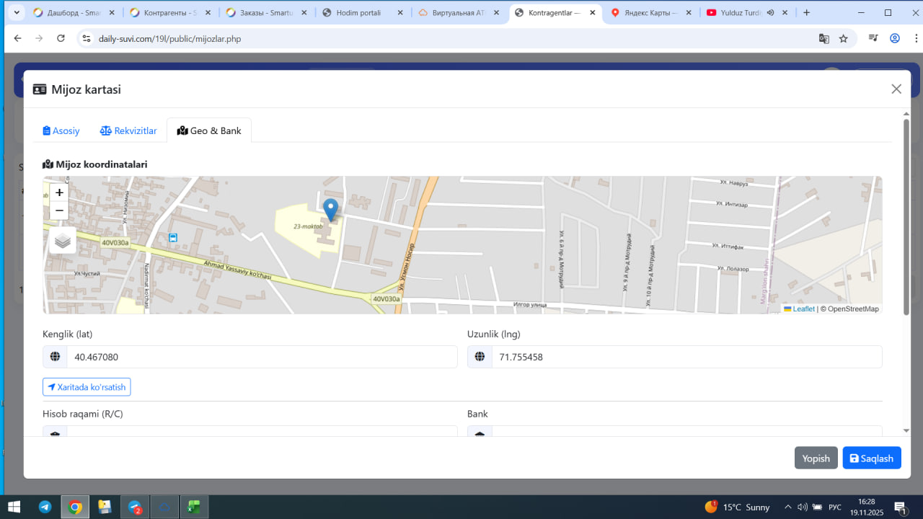Open a new browser tab

(806, 12)
